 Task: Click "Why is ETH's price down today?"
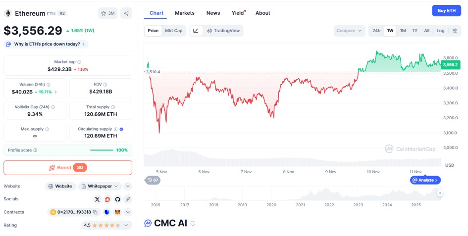[47, 44]
